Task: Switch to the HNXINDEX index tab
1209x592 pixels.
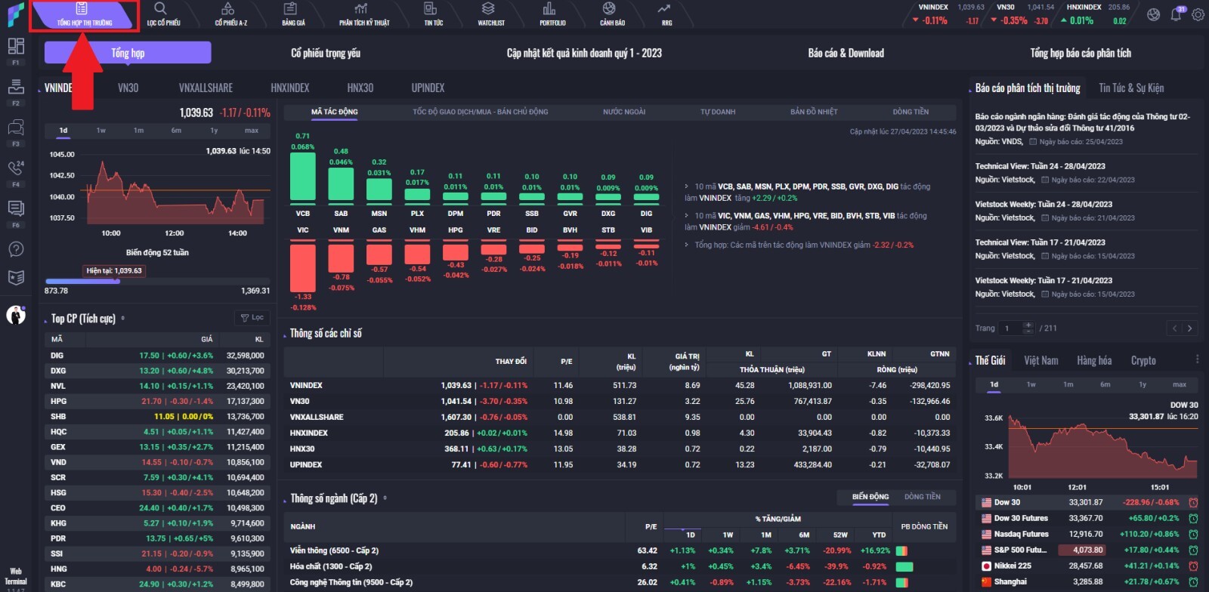Action: click(289, 88)
